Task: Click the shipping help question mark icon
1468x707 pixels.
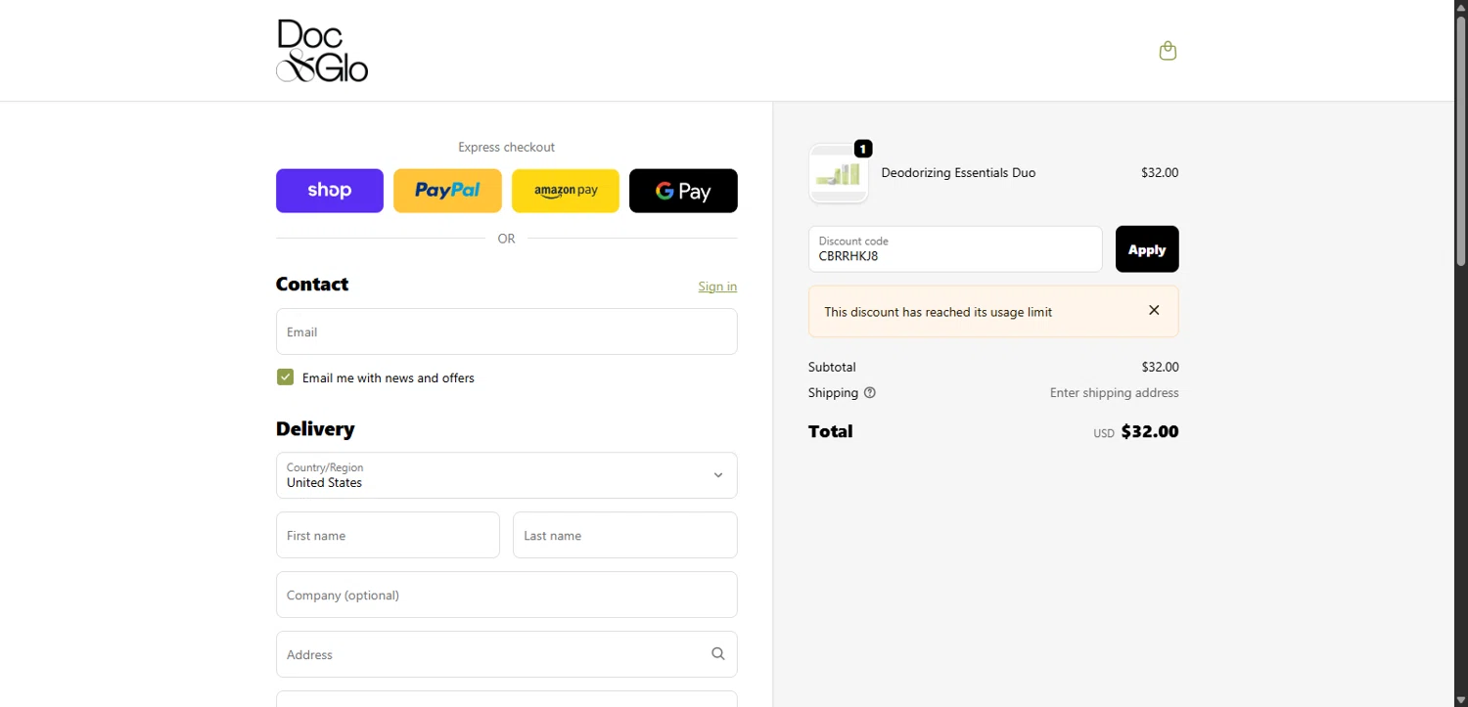Action: (x=870, y=393)
